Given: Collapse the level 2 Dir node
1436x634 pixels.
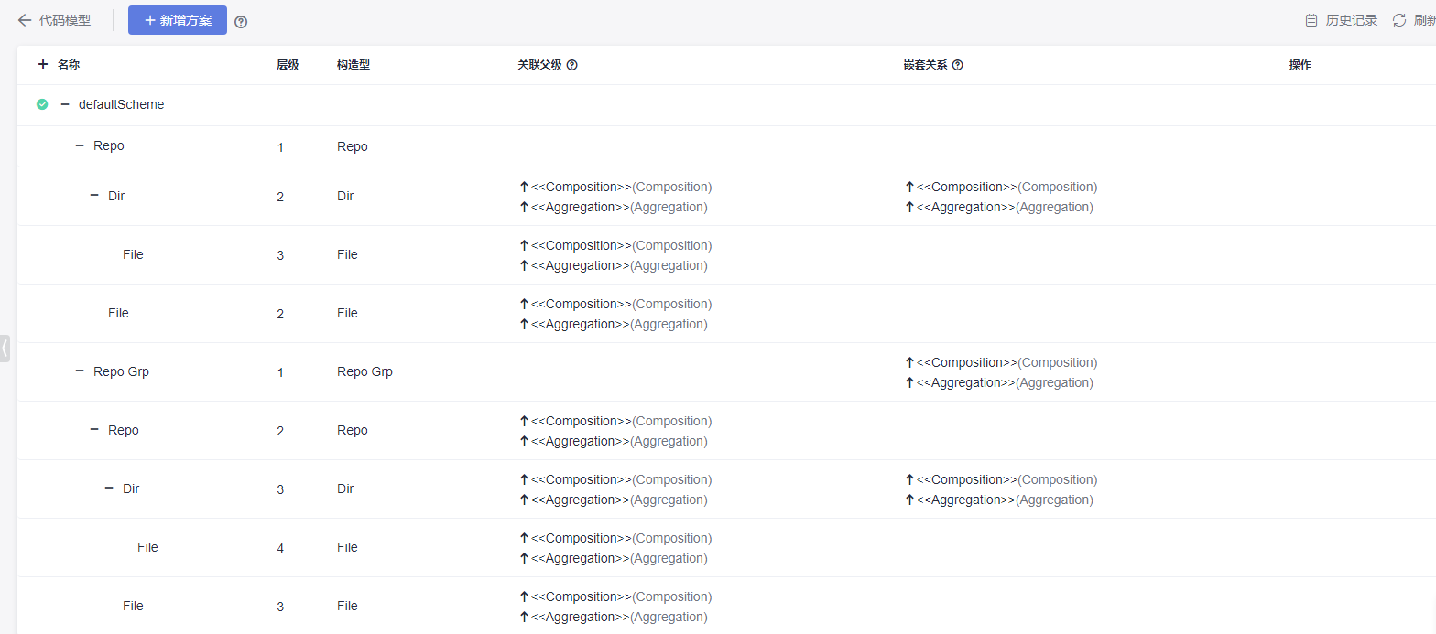Looking at the screenshot, I should (x=94, y=196).
